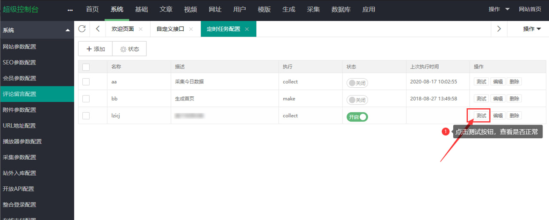
Task: Close the 自定义接口 tab
Action: point(191,29)
